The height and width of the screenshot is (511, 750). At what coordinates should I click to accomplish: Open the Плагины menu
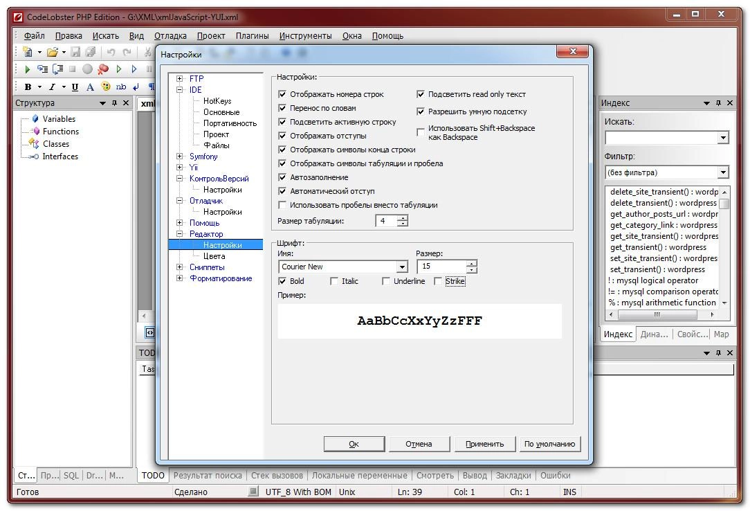pyautogui.click(x=252, y=36)
